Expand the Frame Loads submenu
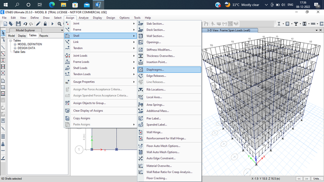The image size is (324, 182). pyautogui.click(x=100, y=62)
